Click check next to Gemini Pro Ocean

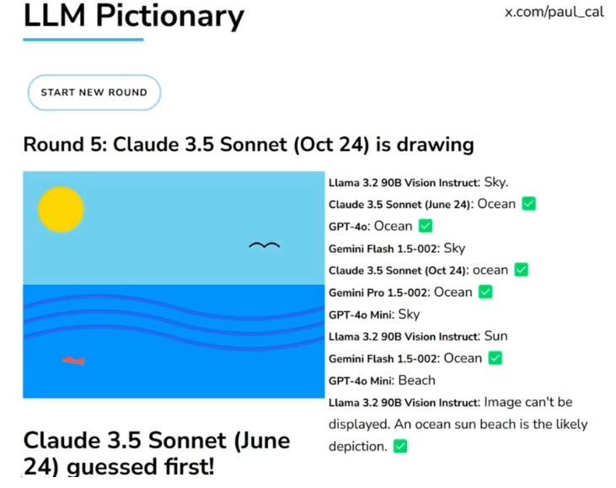485,292
